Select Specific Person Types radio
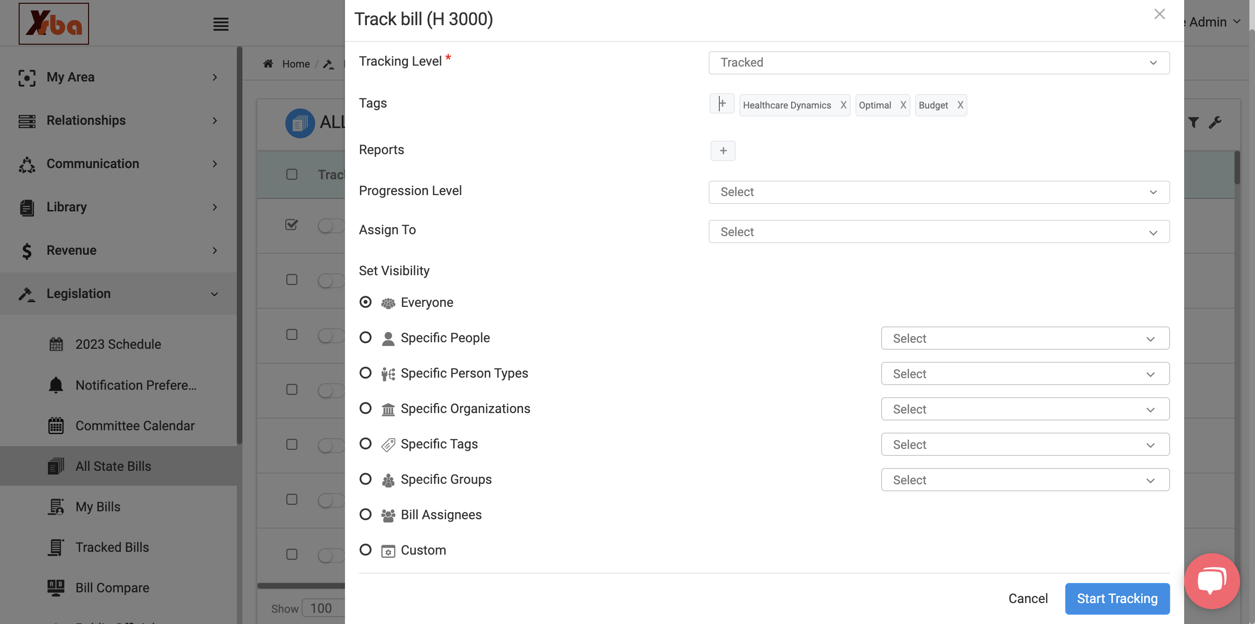The height and width of the screenshot is (624, 1255). coord(365,373)
